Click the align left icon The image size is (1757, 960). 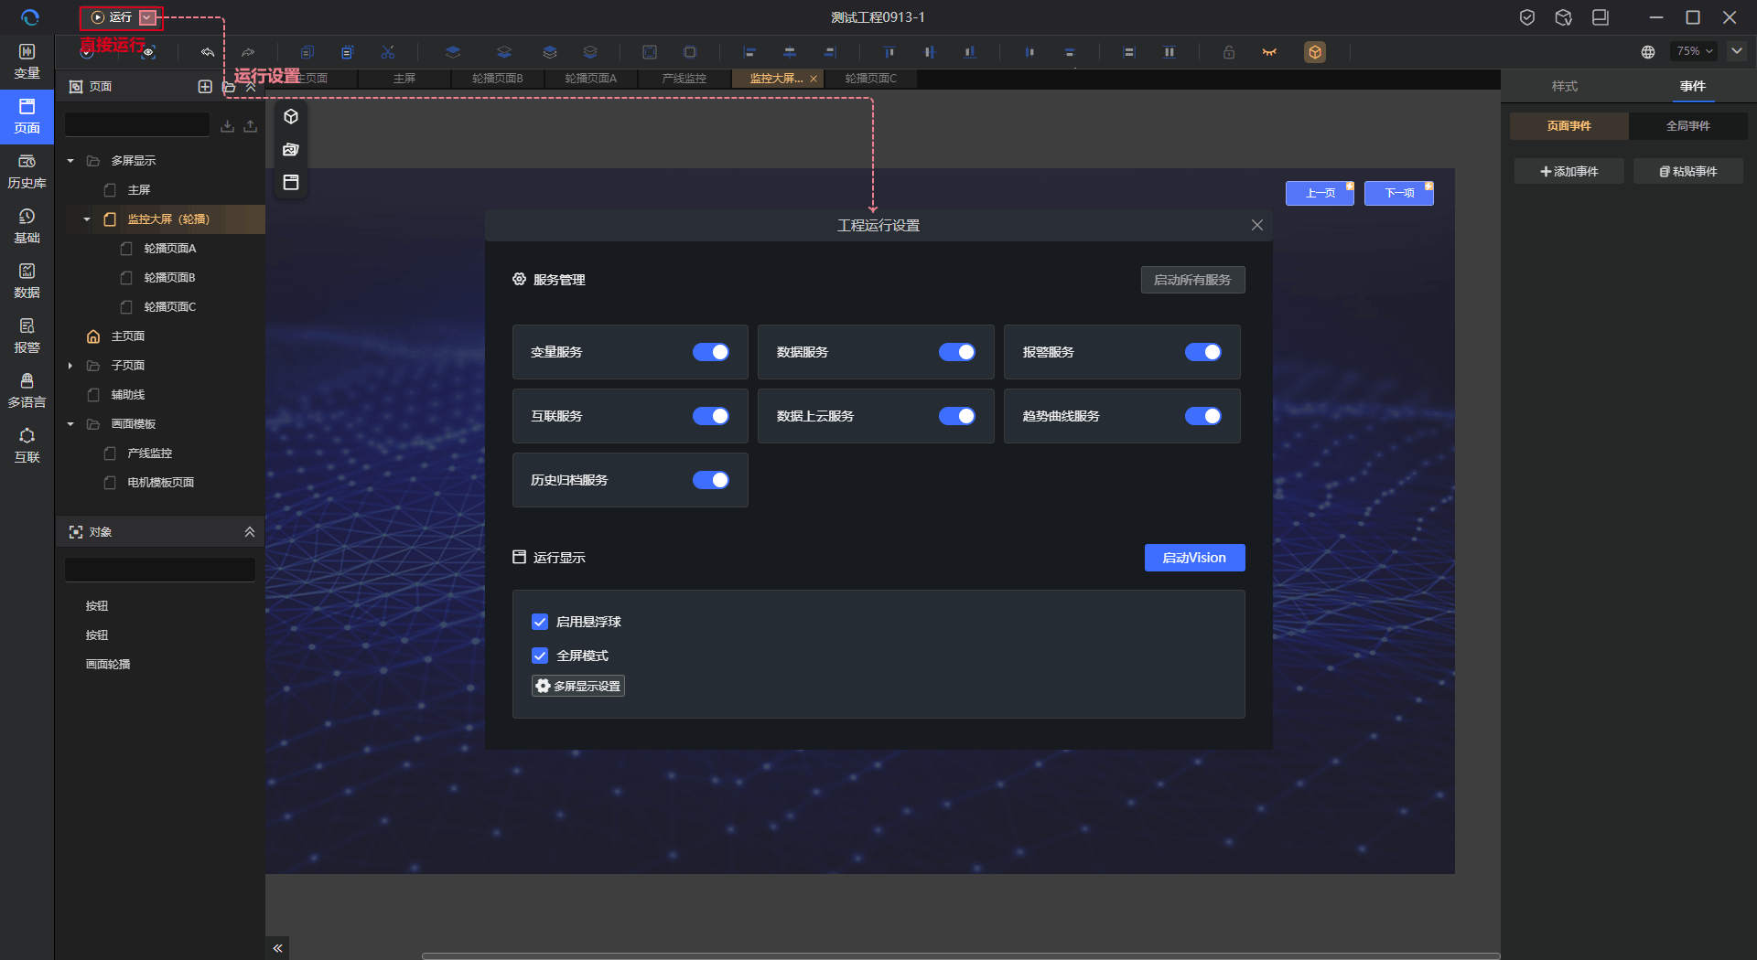[x=749, y=52]
